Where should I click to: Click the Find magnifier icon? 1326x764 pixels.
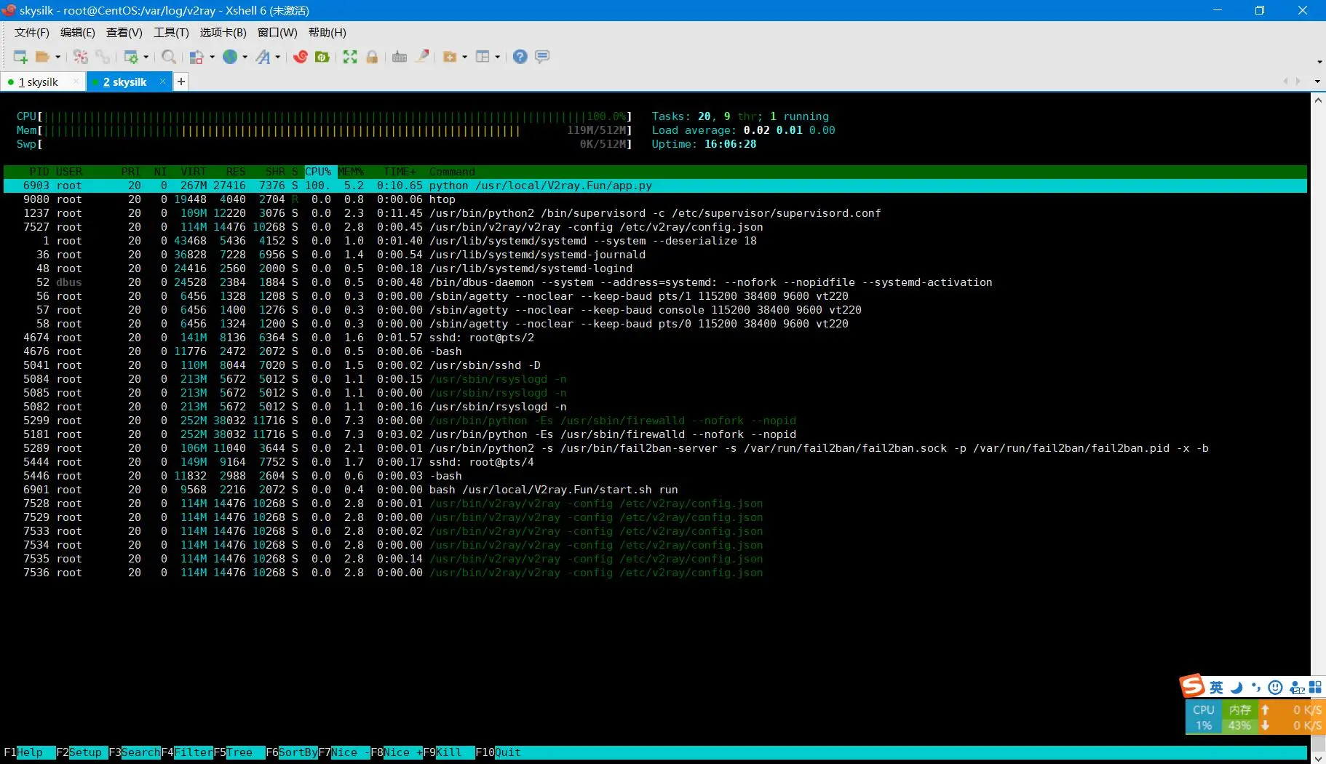point(169,57)
